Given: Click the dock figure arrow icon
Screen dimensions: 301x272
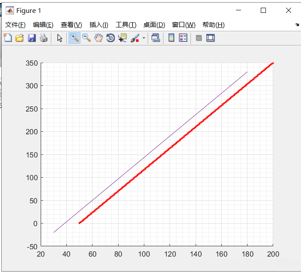Looking at the screenshot, I should coord(297,24).
